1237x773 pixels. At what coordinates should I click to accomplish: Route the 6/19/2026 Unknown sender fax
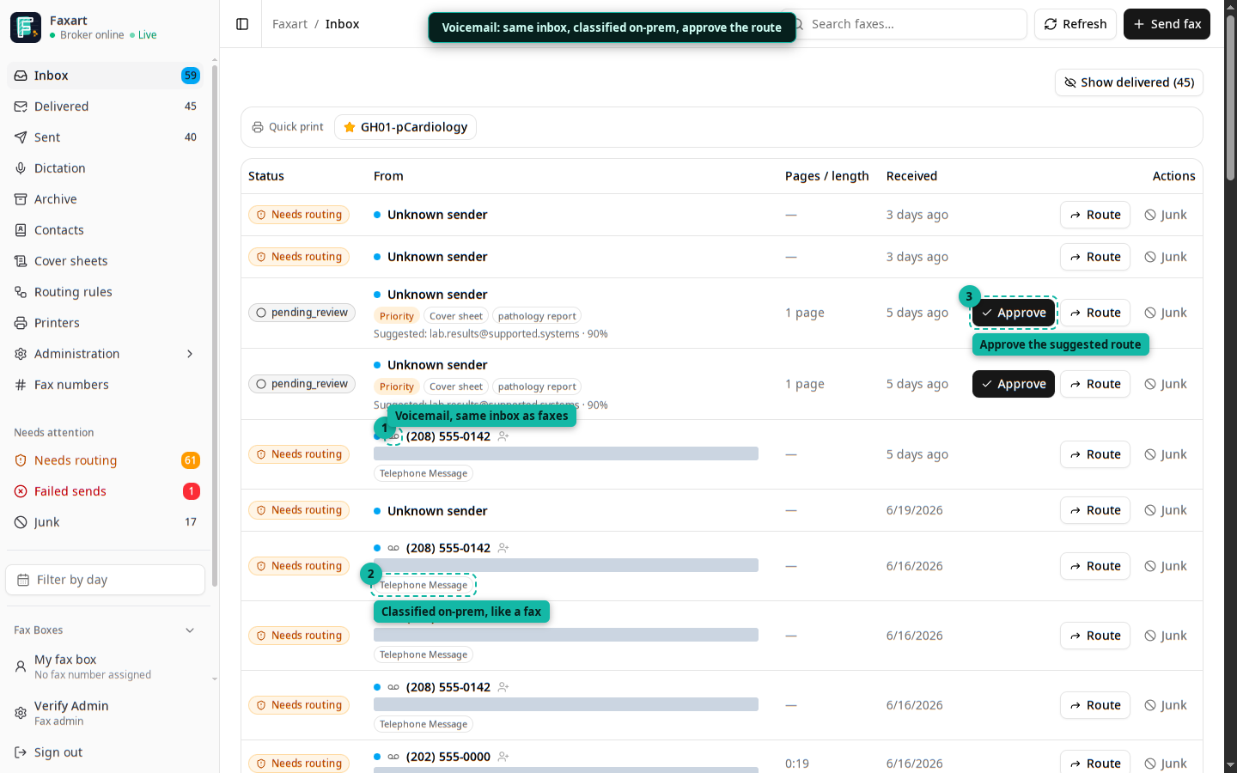tap(1095, 510)
